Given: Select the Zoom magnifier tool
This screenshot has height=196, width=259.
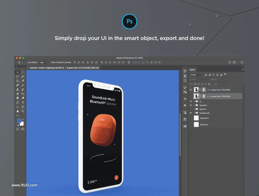Looking at the screenshot, I should [x=23, y=111].
